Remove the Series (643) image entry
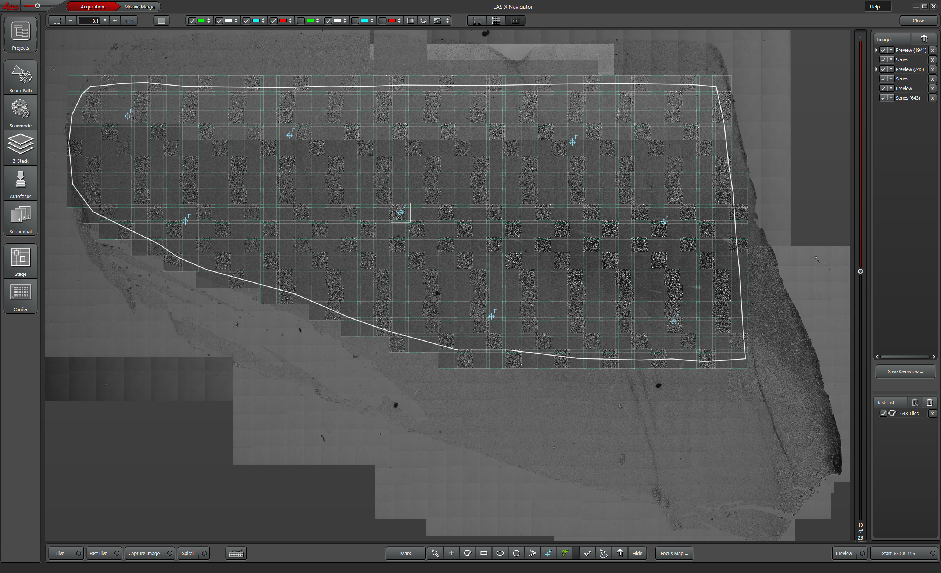This screenshot has width=941, height=573. pyautogui.click(x=932, y=98)
